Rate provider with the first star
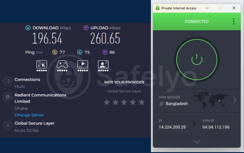Image resolution: width=244 pixels, height=153 pixels. pyautogui.click(x=107, y=102)
